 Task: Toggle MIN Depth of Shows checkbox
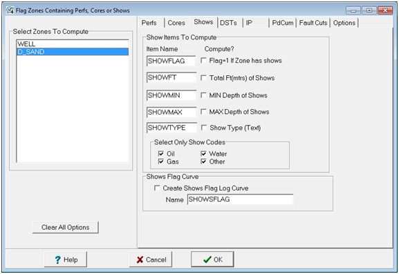(x=203, y=95)
